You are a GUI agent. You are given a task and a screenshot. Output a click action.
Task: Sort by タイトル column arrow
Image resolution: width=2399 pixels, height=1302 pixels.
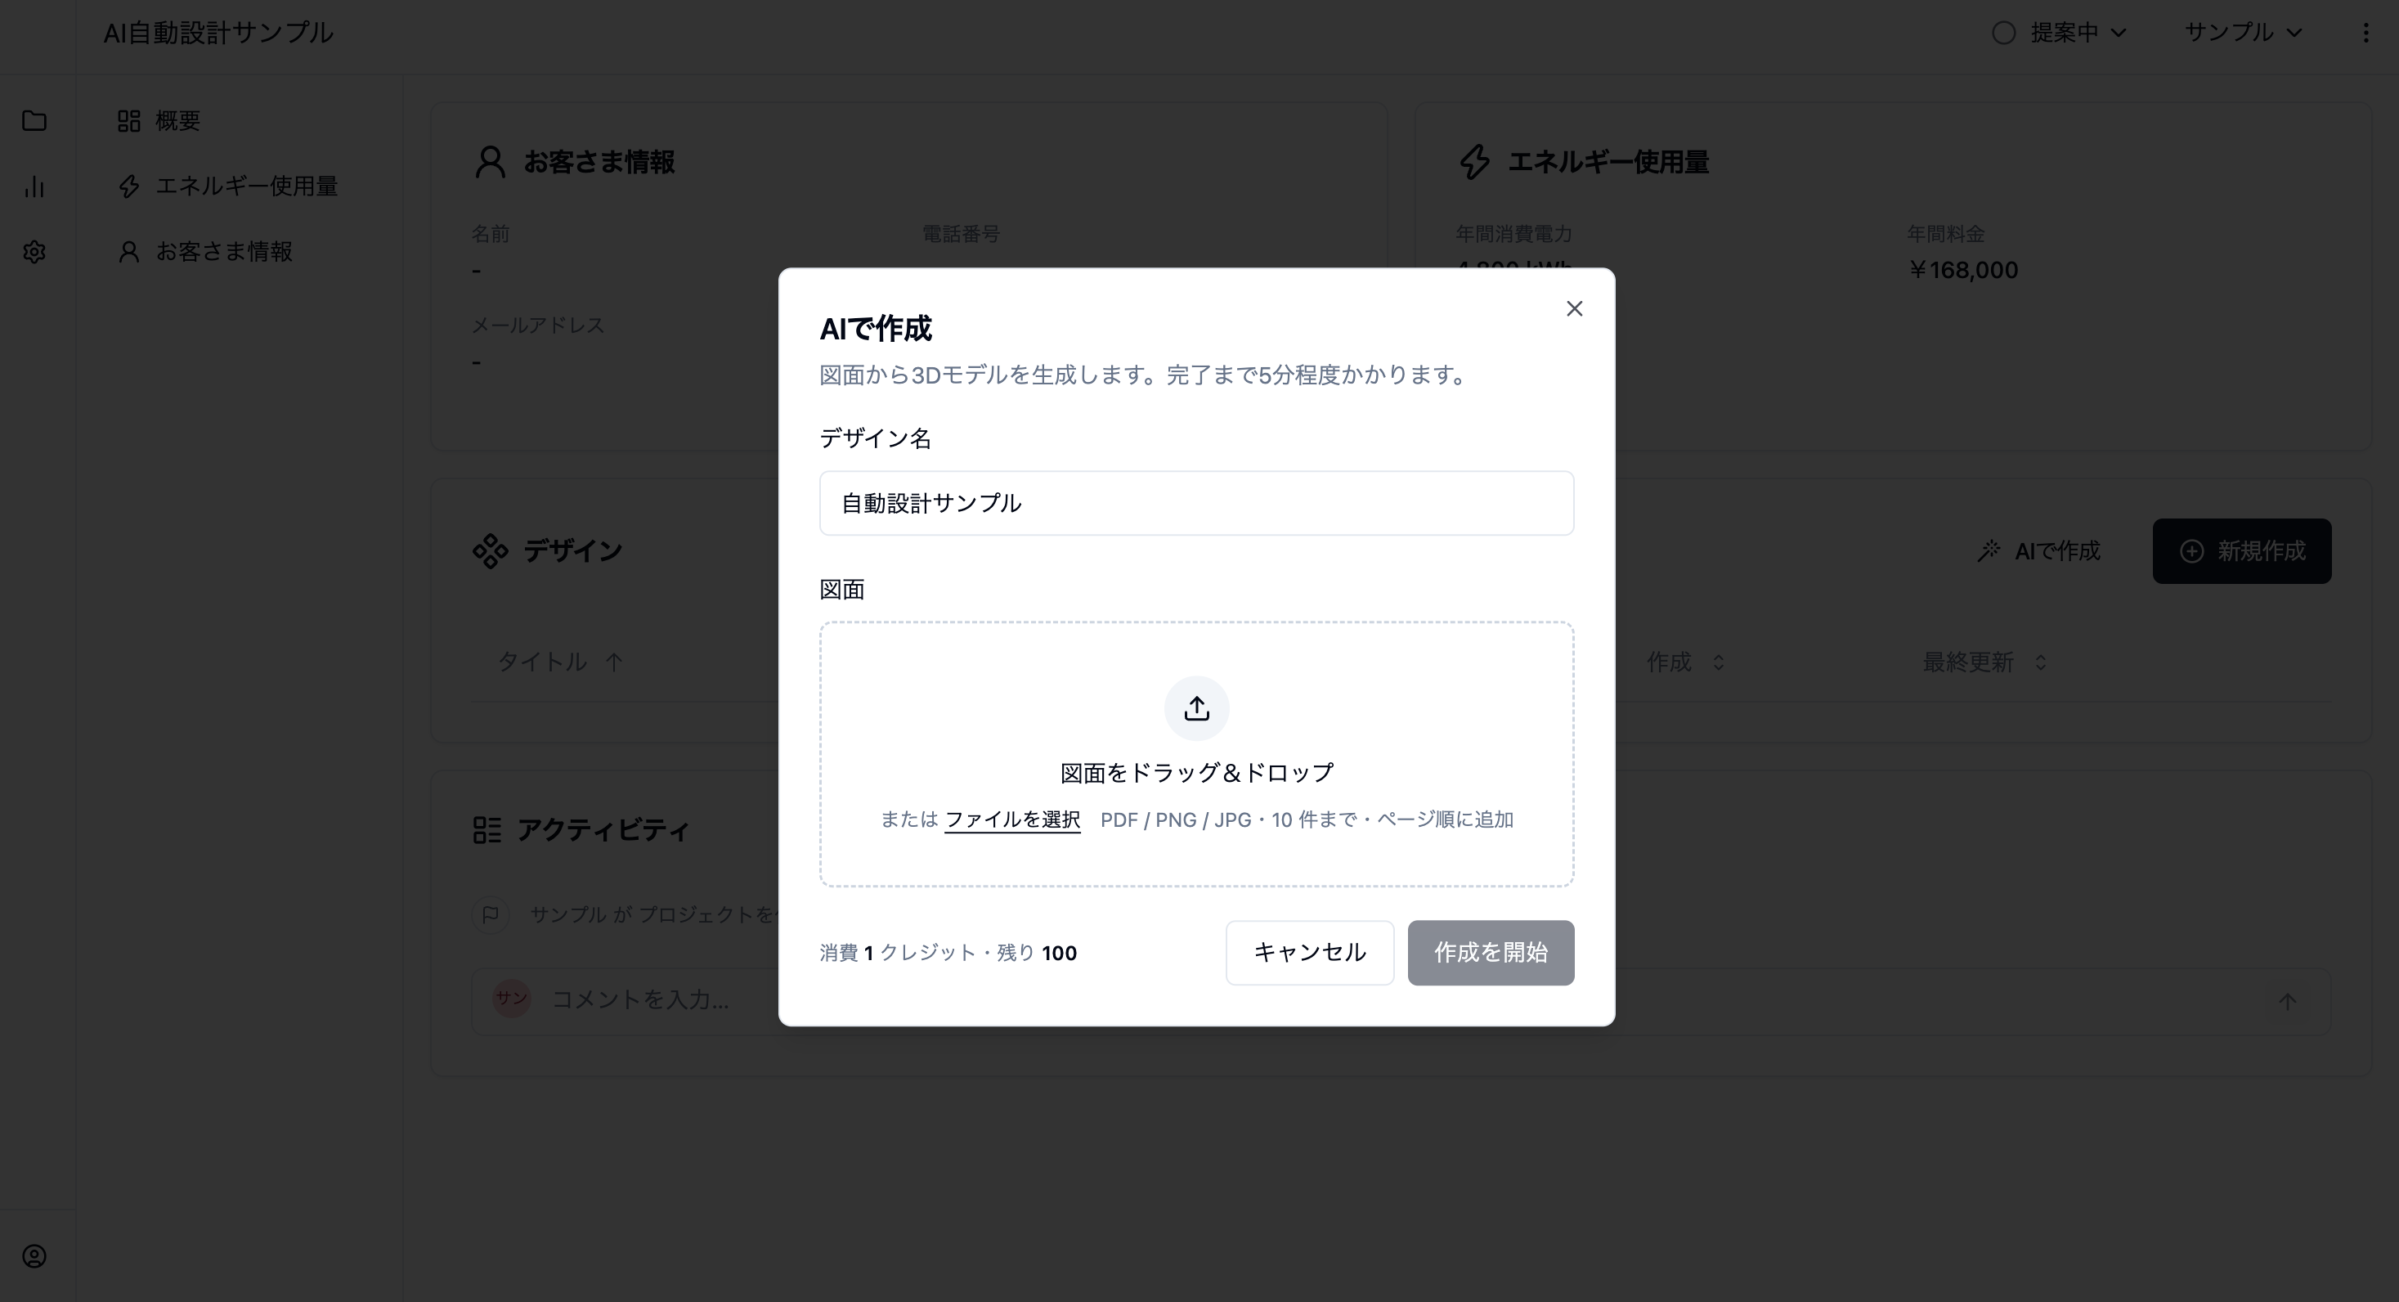point(614,662)
